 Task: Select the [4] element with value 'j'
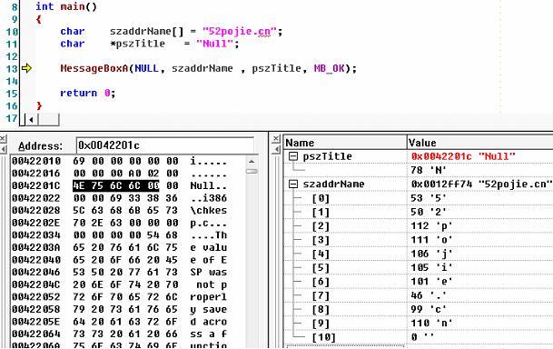[418, 254]
